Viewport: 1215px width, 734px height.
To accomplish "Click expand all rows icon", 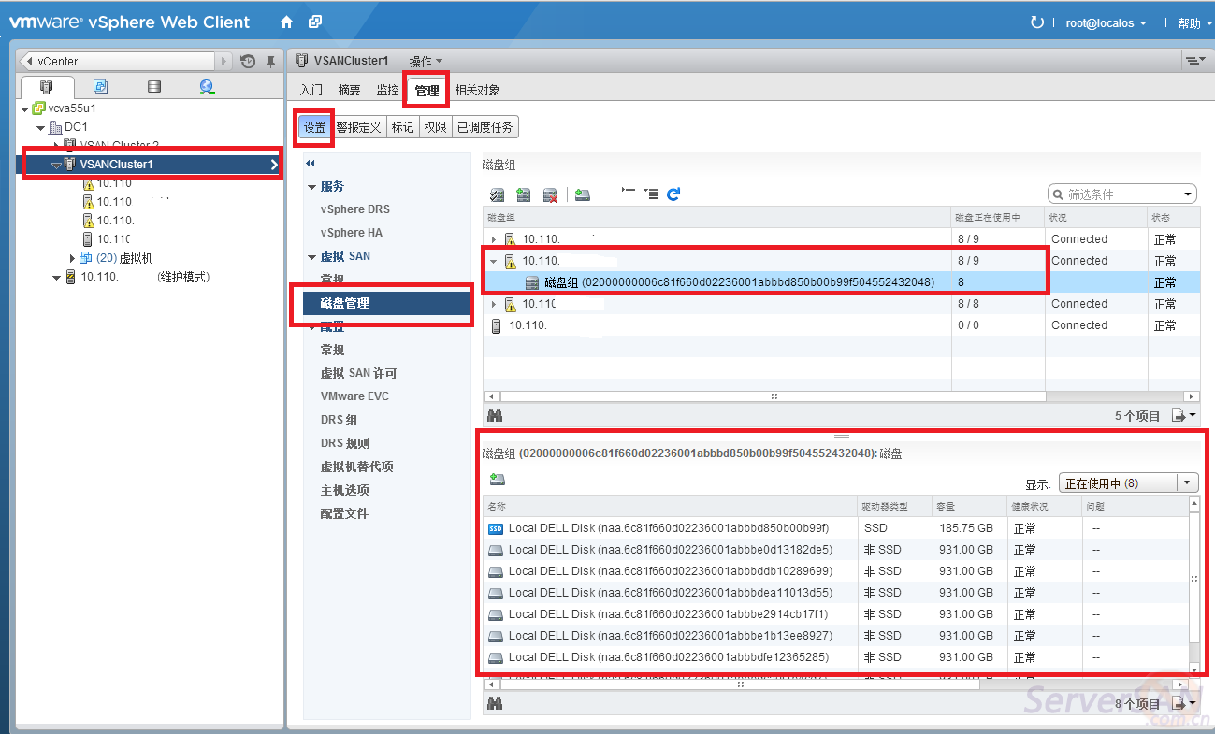I will coord(651,194).
